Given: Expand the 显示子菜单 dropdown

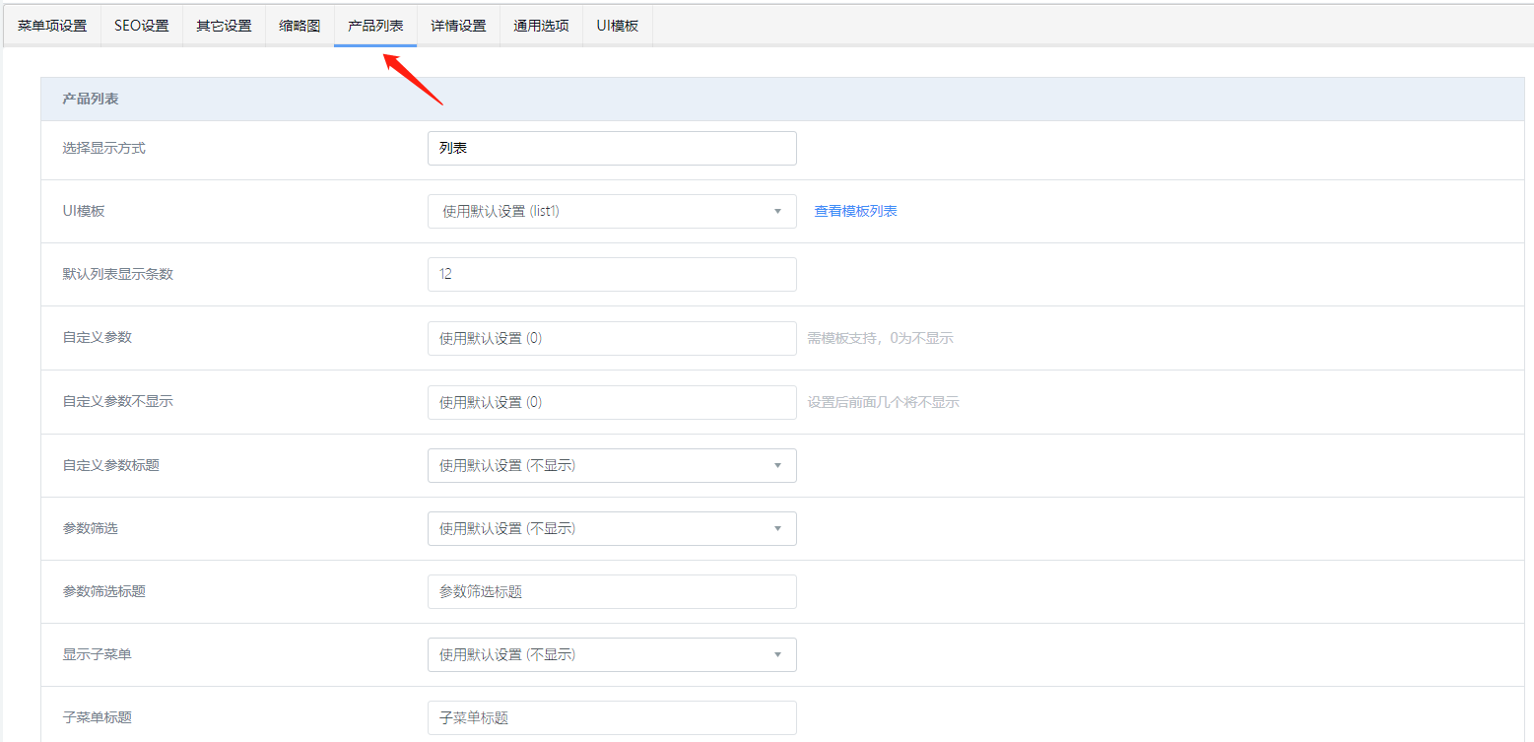Looking at the screenshot, I should [611, 654].
